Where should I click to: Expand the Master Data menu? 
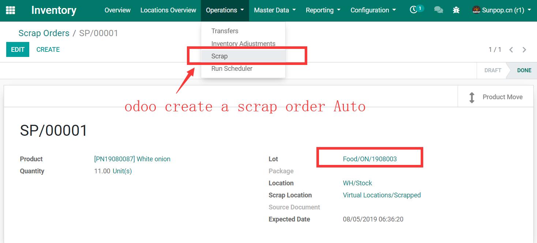pyautogui.click(x=275, y=10)
